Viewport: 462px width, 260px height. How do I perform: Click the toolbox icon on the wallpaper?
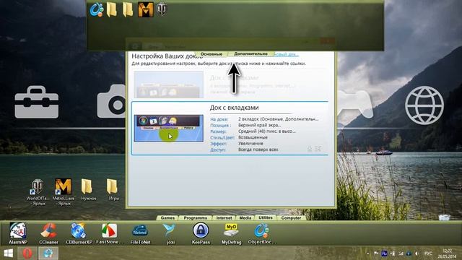pos(37,102)
